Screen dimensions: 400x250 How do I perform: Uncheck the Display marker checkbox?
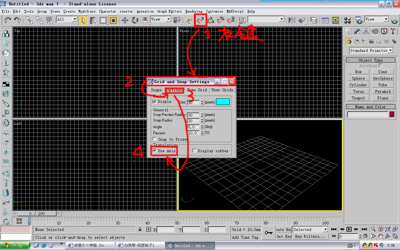(155, 102)
